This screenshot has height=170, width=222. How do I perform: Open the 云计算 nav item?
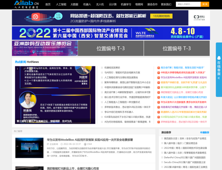tap(113, 4)
